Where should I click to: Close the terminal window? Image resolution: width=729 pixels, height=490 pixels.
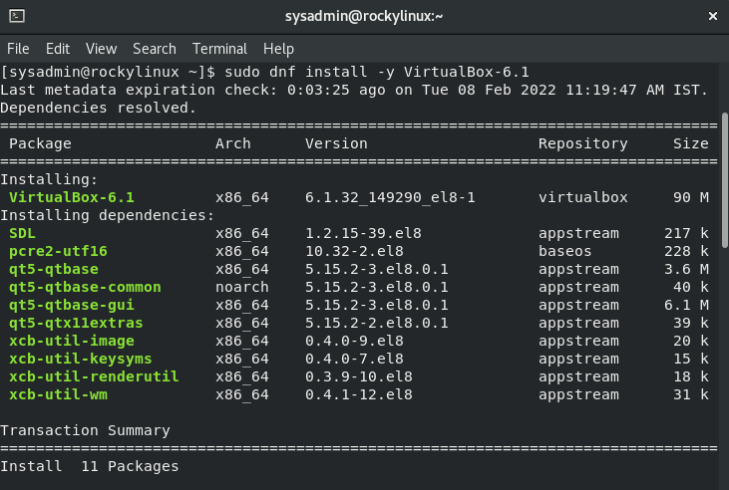tap(712, 16)
